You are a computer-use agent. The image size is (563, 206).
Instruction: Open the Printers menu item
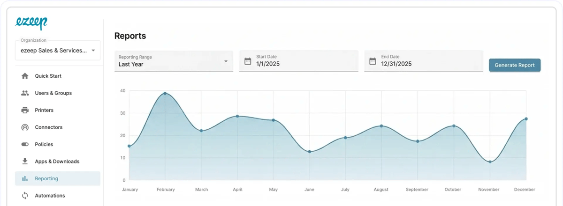(x=44, y=110)
